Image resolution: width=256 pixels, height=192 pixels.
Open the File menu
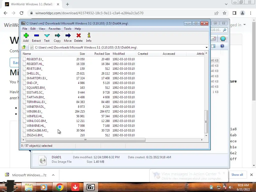25,29
